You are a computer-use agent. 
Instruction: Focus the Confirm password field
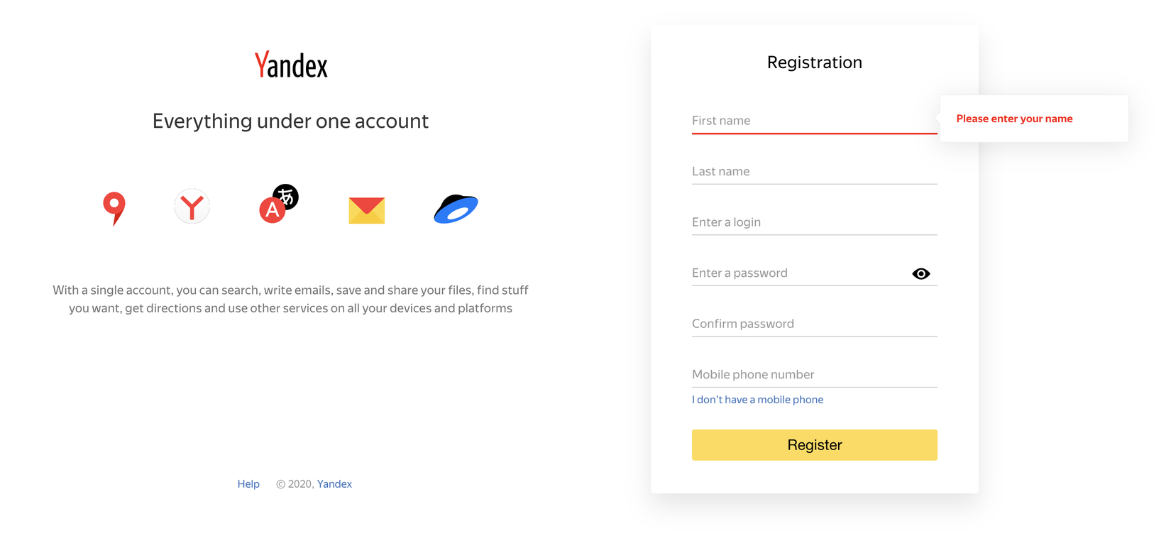click(x=813, y=324)
